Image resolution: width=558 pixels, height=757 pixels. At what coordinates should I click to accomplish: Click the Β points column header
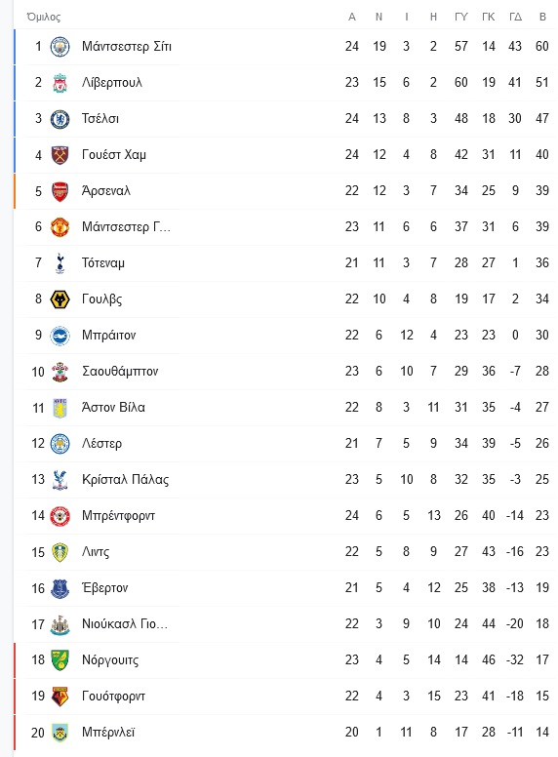point(542,17)
